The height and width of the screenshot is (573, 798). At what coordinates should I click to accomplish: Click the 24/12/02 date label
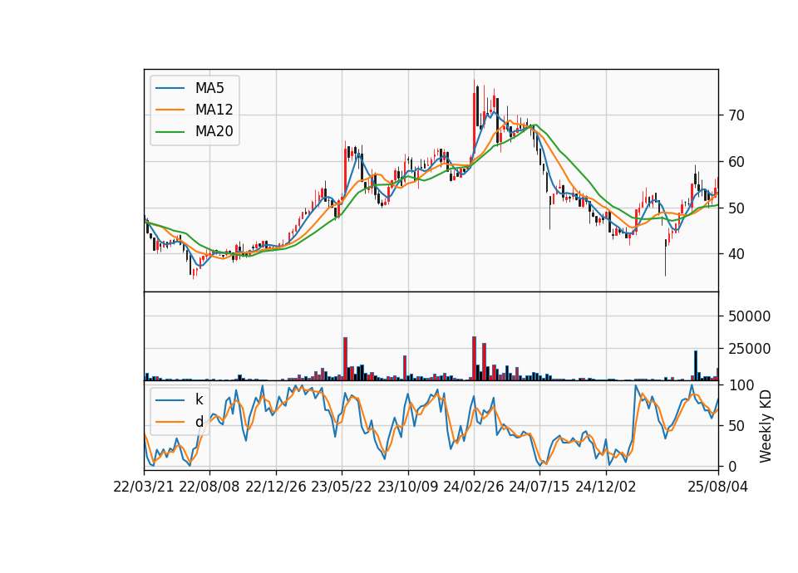(x=606, y=487)
